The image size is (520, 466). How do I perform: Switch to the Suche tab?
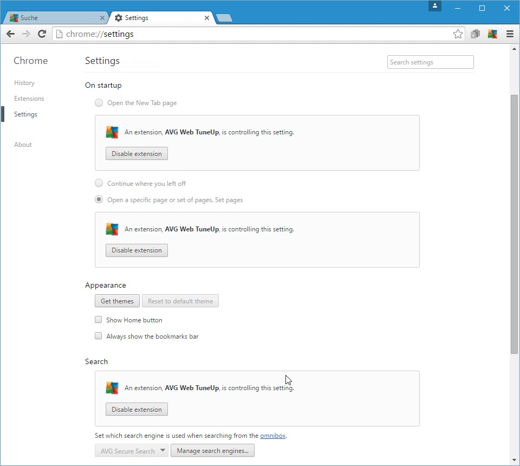[55, 18]
